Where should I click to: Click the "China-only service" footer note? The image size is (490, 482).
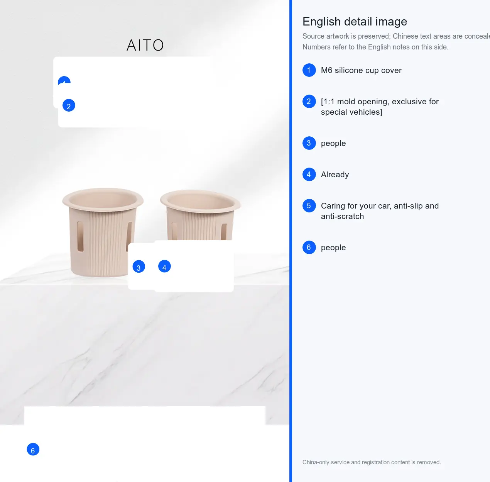pos(372,462)
